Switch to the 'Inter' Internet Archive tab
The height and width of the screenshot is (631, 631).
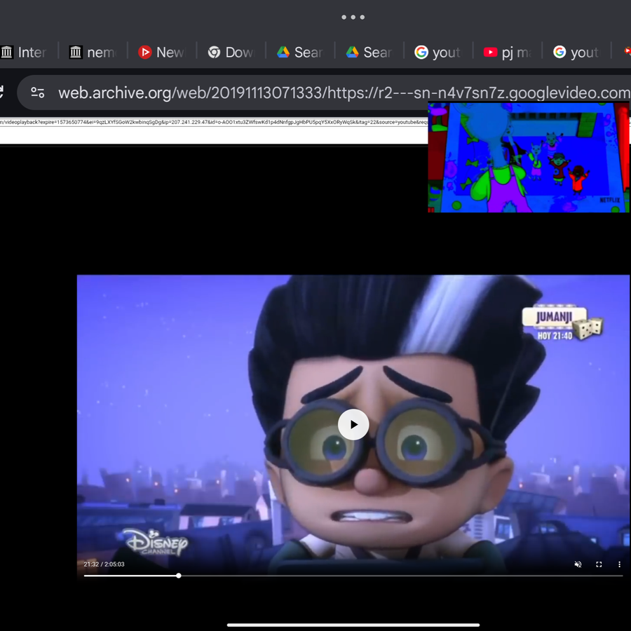pos(24,53)
